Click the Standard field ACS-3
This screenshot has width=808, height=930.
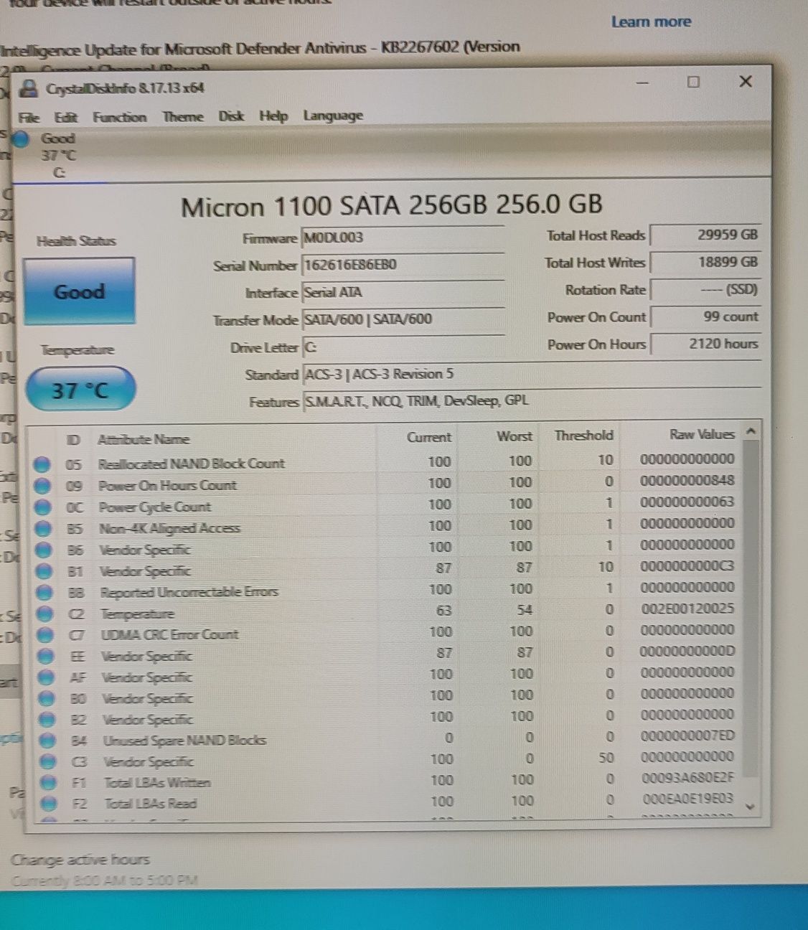click(531, 374)
